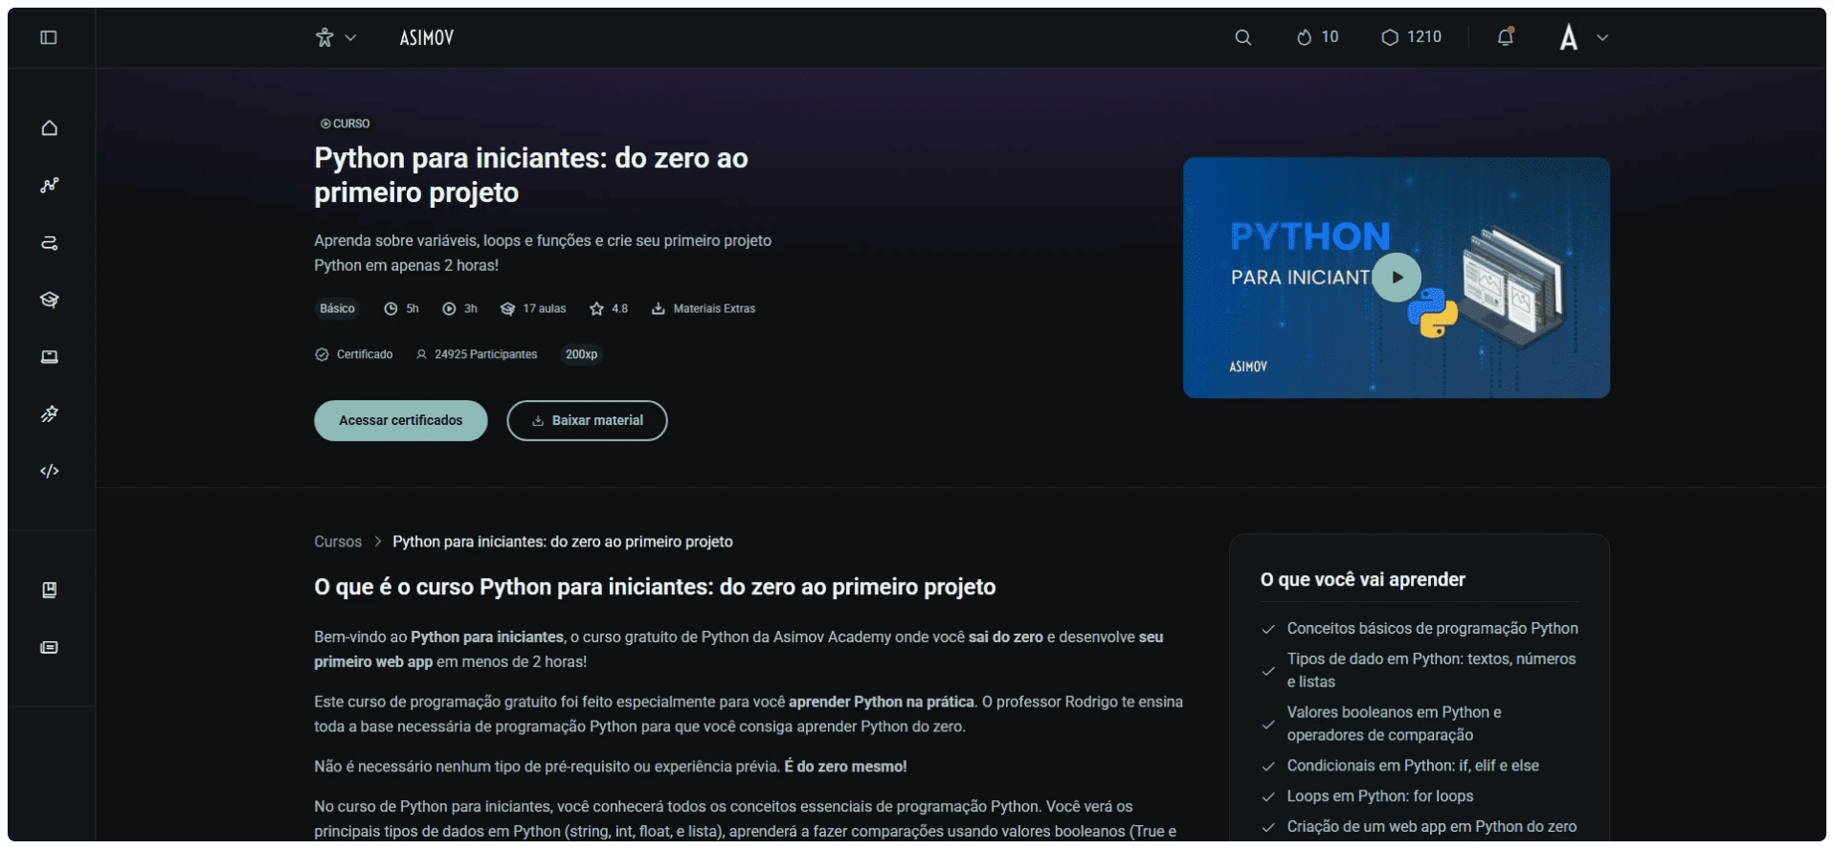Open the learning path graph icon
1834x849 pixels.
point(50,185)
